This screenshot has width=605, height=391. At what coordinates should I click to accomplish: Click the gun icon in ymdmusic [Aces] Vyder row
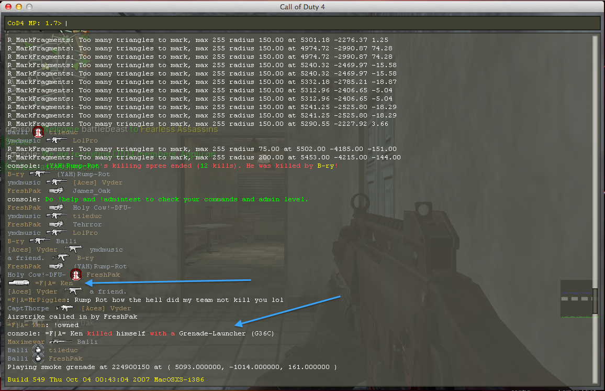tap(57, 182)
